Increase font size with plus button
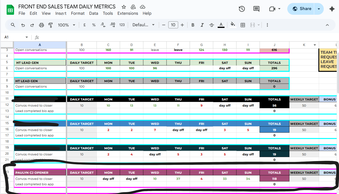Screen dimensions: 339x194 [182, 25]
